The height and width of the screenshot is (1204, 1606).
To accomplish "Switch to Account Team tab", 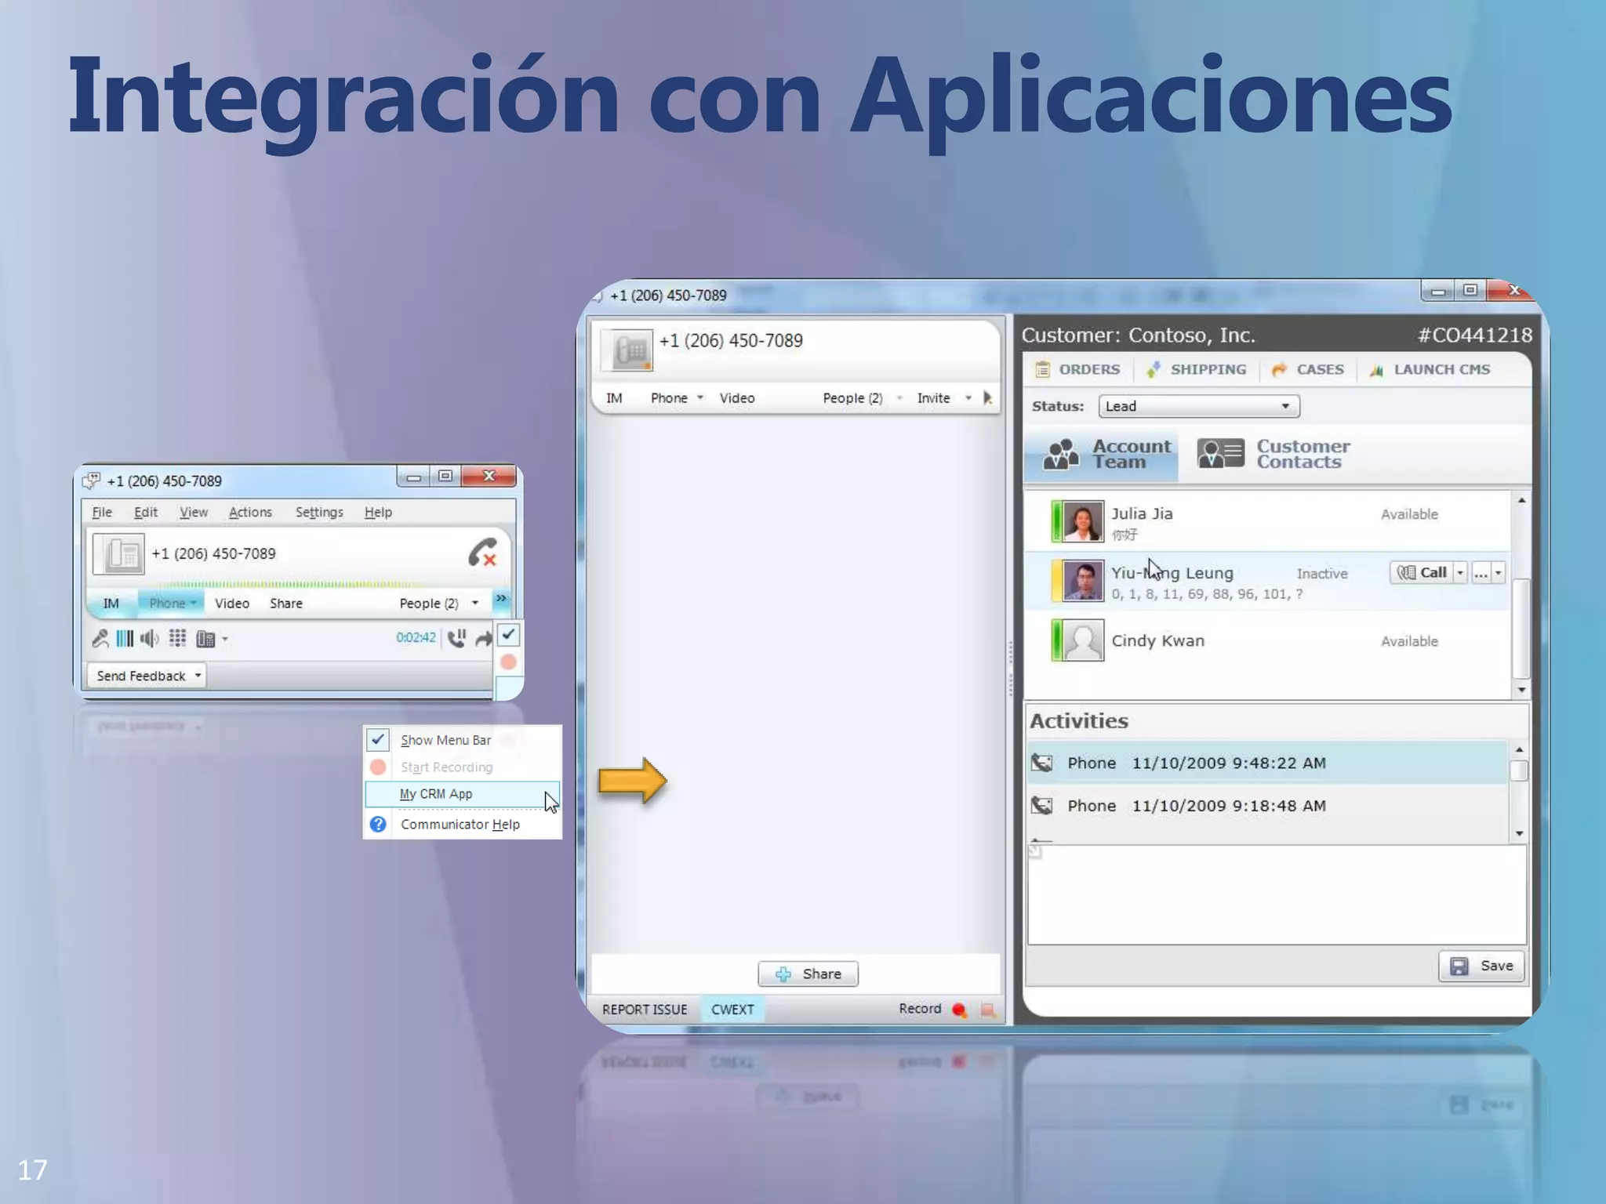I will 1100,454.
